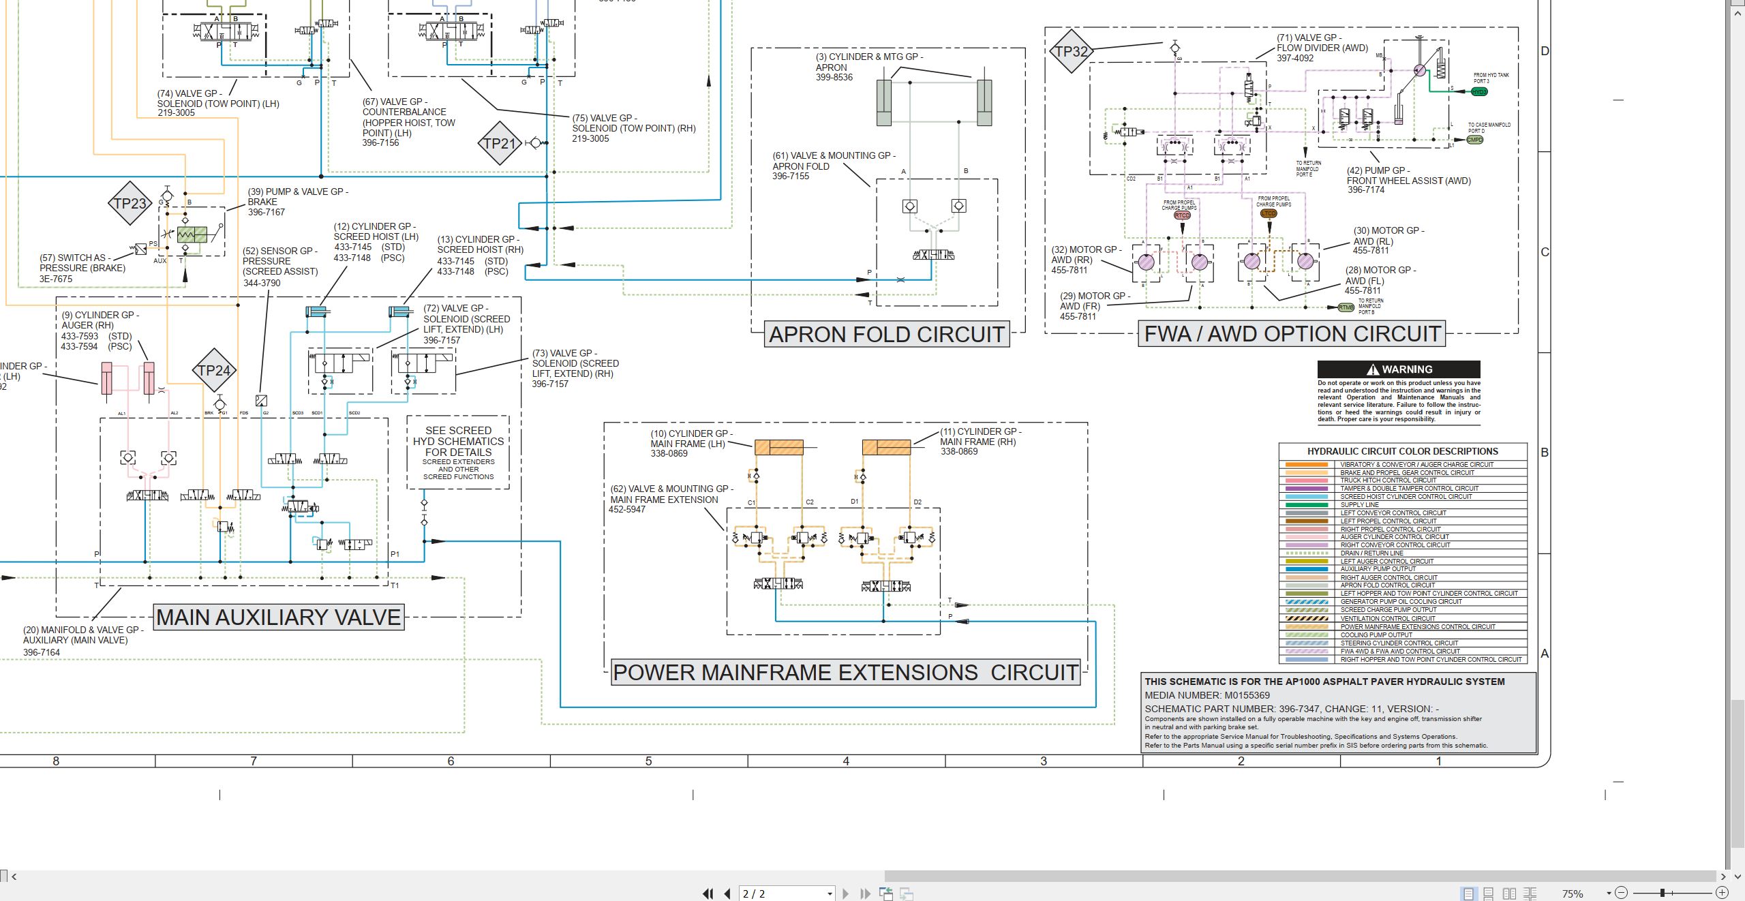Click the MAIN AUXILIARY VALVE title
The height and width of the screenshot is (901, 1745).
pos(278,617)
